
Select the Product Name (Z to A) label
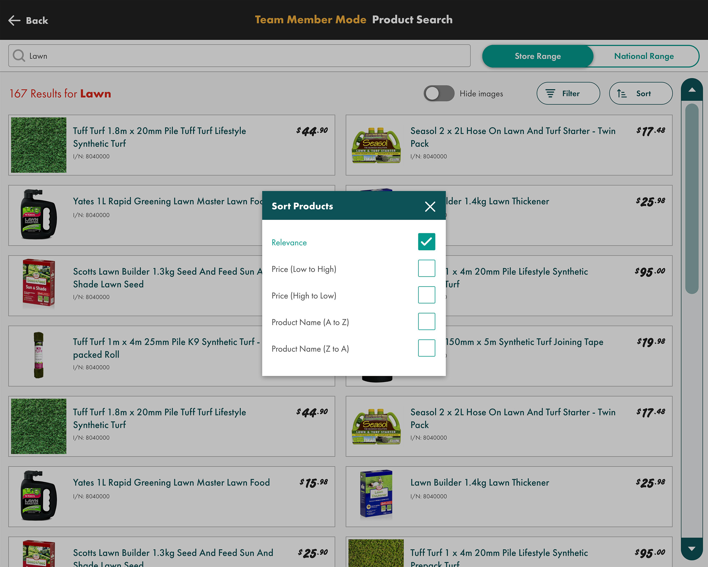[310, 349]
